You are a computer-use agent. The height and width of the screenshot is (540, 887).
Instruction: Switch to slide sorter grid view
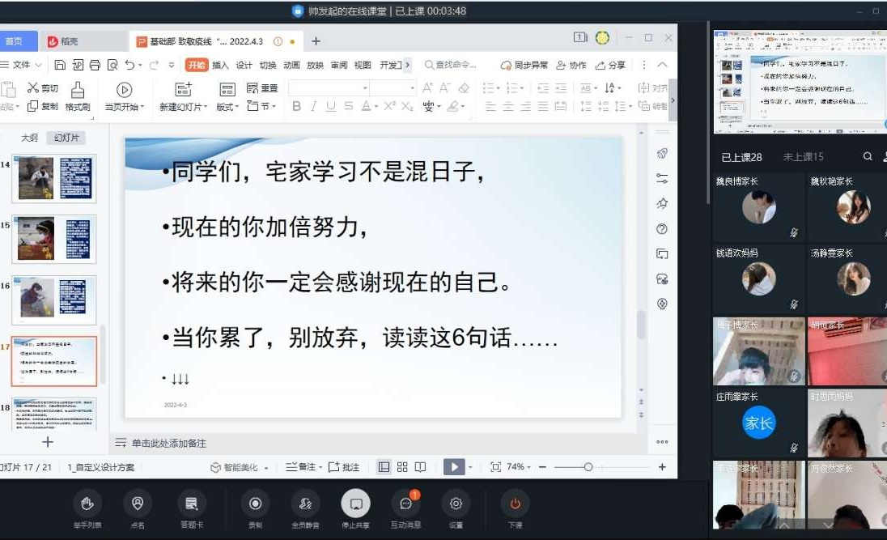click(401, 467)
